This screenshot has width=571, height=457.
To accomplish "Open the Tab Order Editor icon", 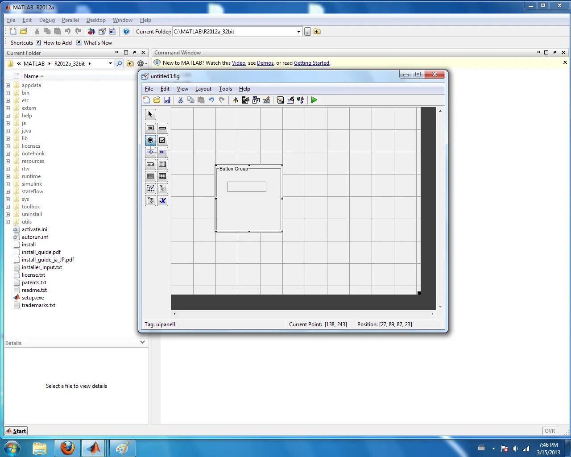I will pos(256,100).
